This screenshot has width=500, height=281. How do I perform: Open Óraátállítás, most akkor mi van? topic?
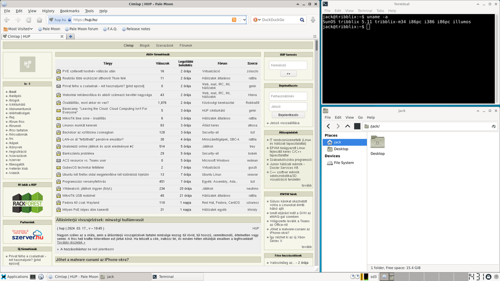pyautogui.click(x=85, y=102)
